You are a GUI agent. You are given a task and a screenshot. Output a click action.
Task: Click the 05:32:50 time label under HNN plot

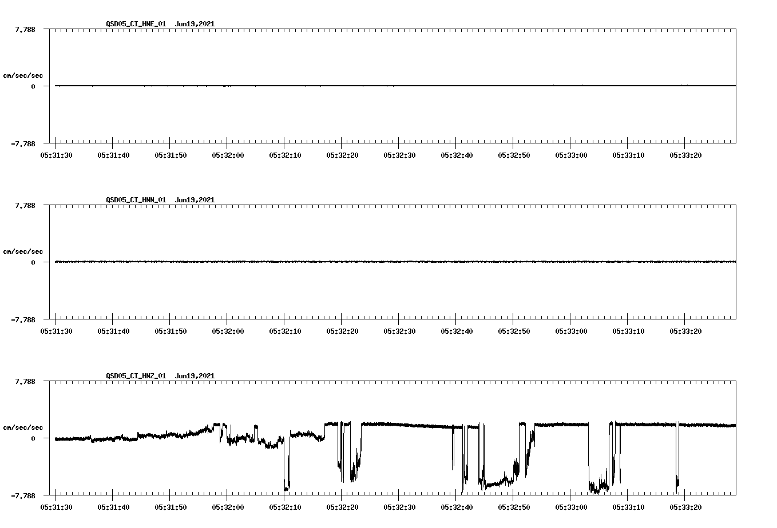tap(514, 331)
